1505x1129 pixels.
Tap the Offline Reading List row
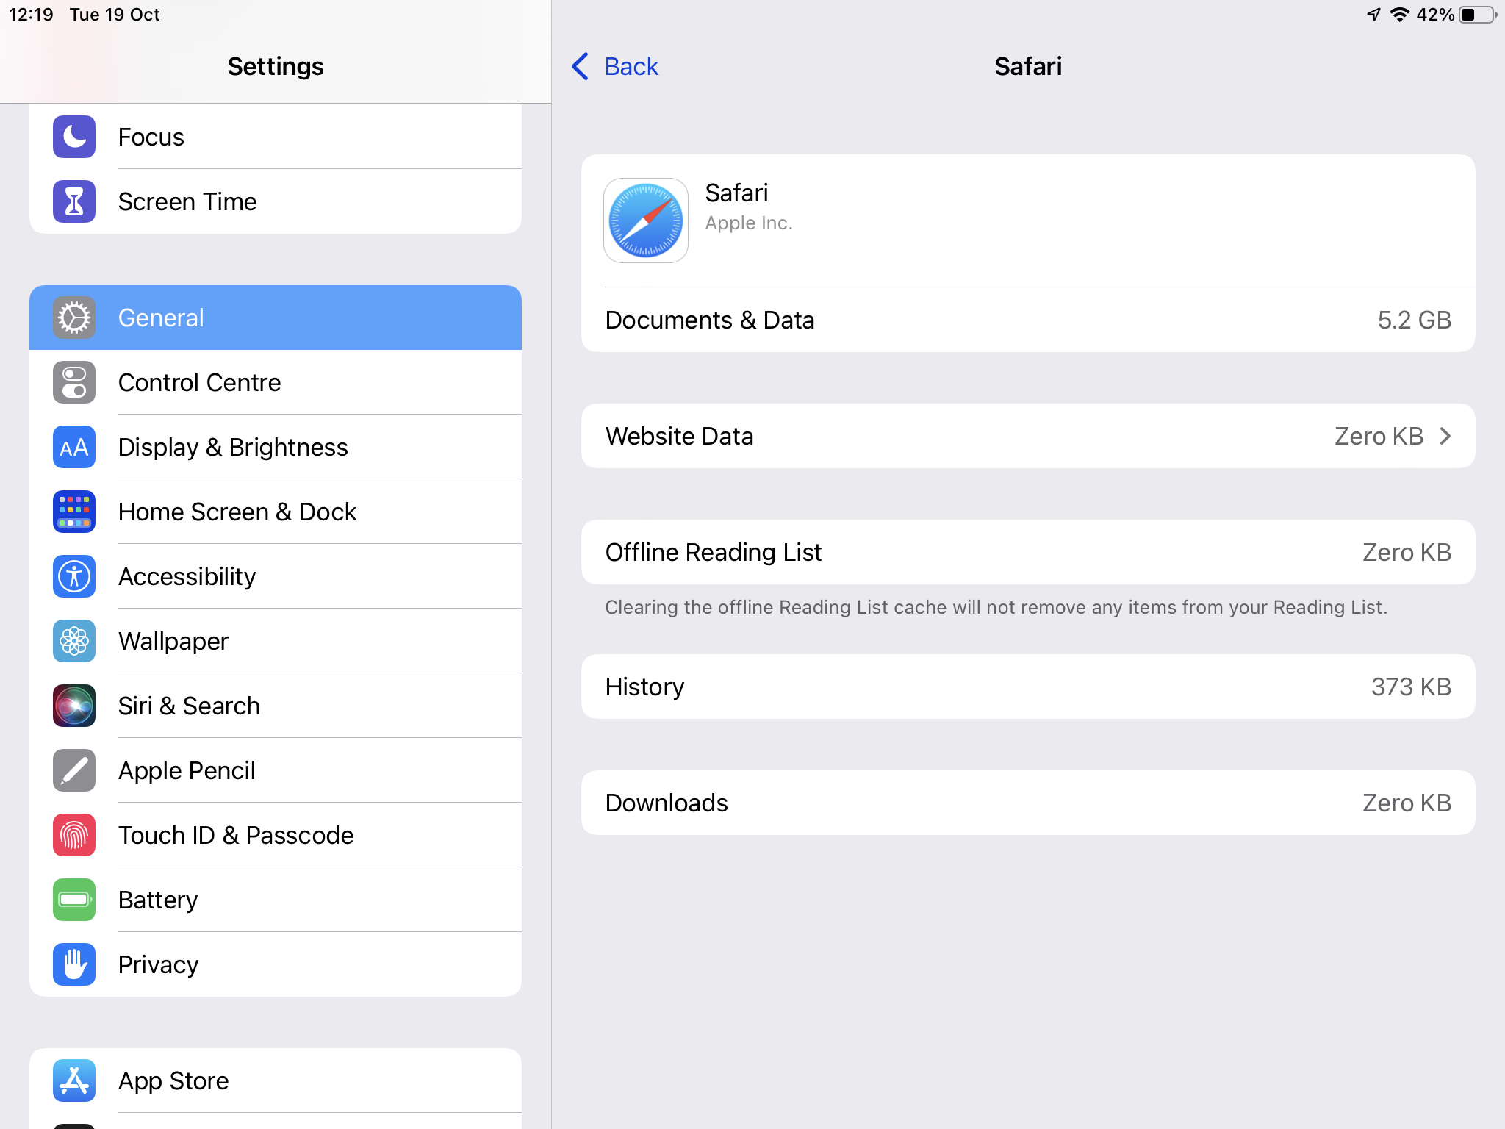coord(1028,552)
